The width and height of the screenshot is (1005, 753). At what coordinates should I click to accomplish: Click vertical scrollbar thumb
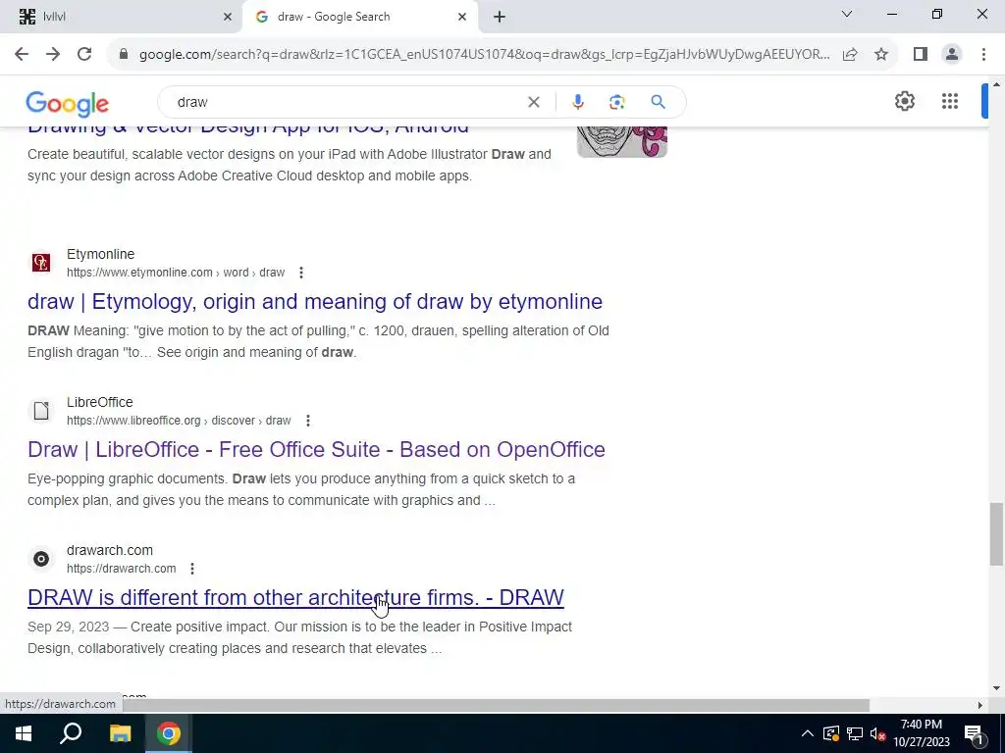[996, 534]
